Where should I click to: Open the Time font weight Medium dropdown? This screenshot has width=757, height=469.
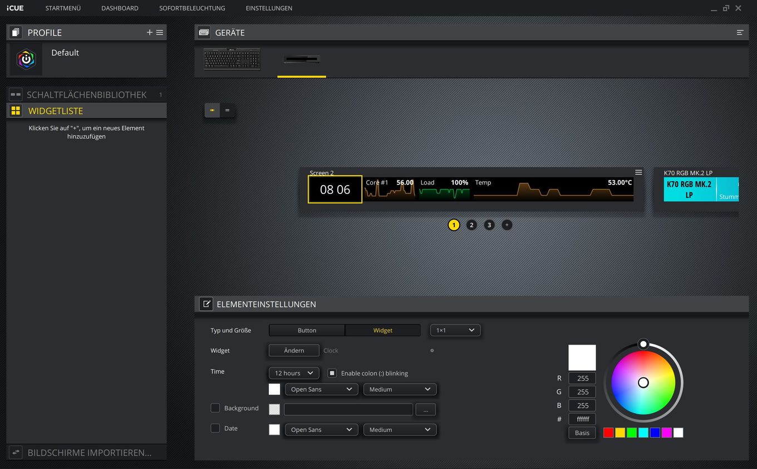point(400,390)
